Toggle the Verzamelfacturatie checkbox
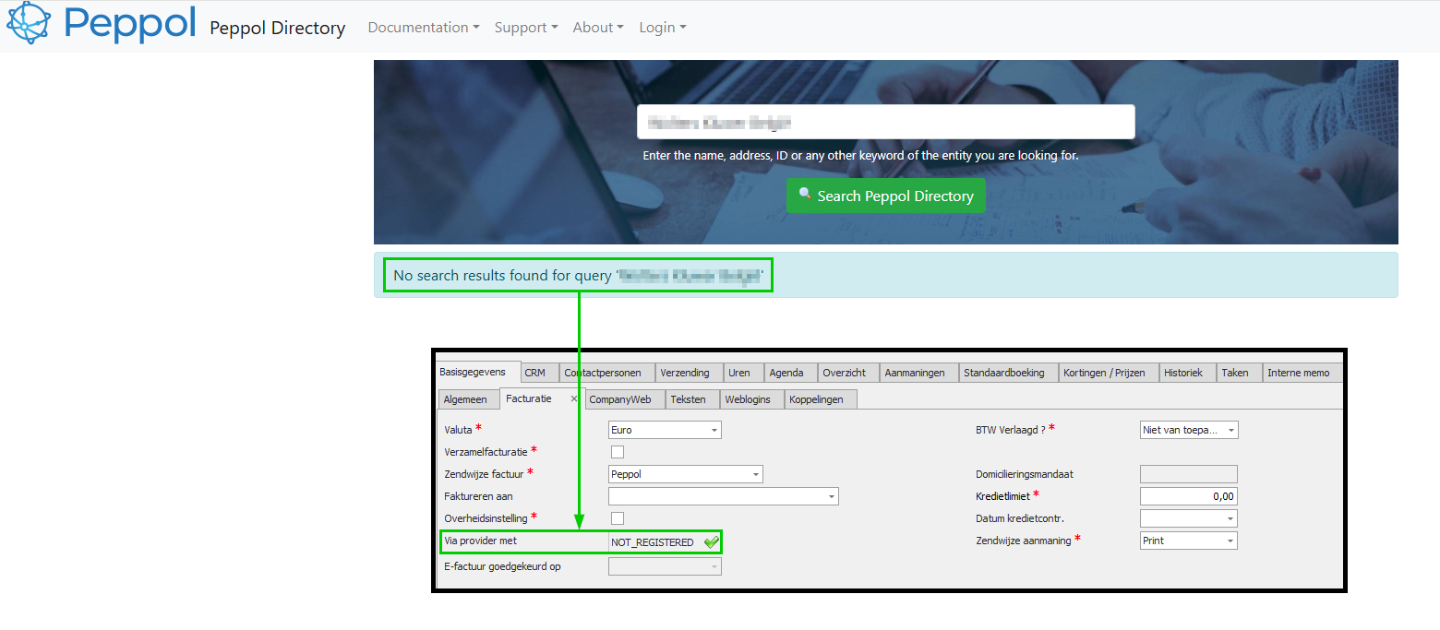This screenshot has height=630, width=1440. [x=618, y=452]
